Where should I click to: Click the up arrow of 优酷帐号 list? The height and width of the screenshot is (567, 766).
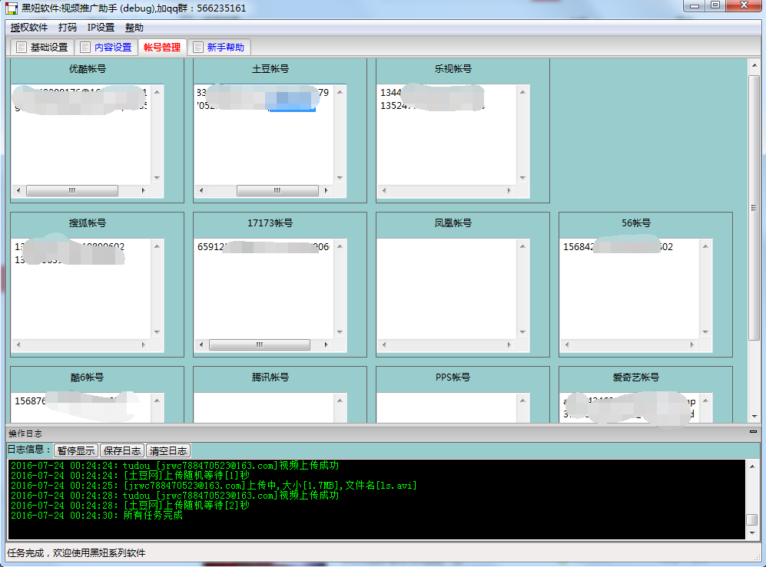[157, 92]
